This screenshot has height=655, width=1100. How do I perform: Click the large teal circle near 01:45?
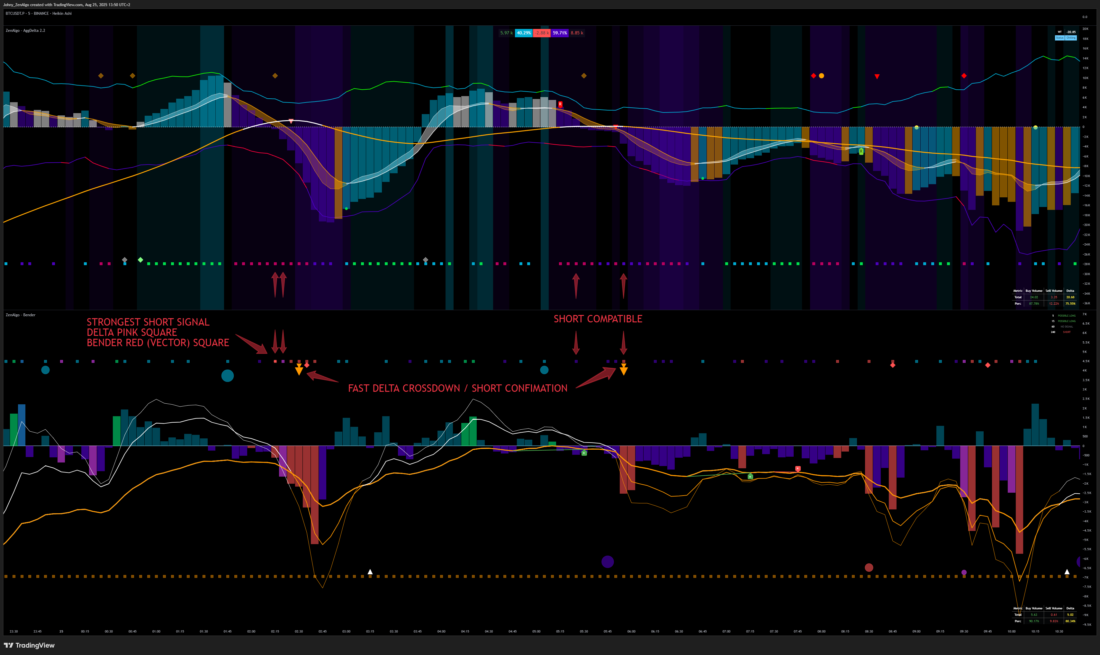[227, 376]
